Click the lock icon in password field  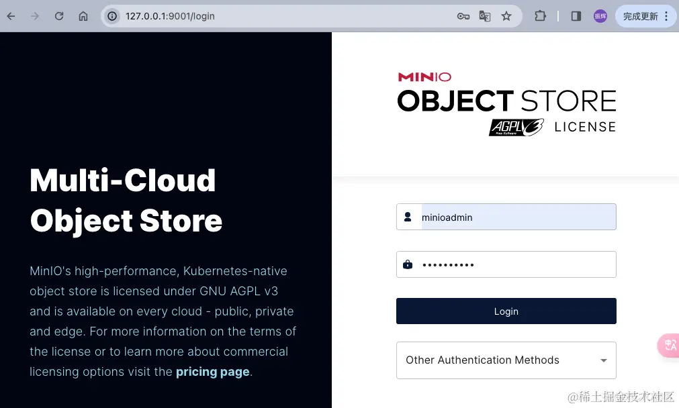click(x=408, y=264)
